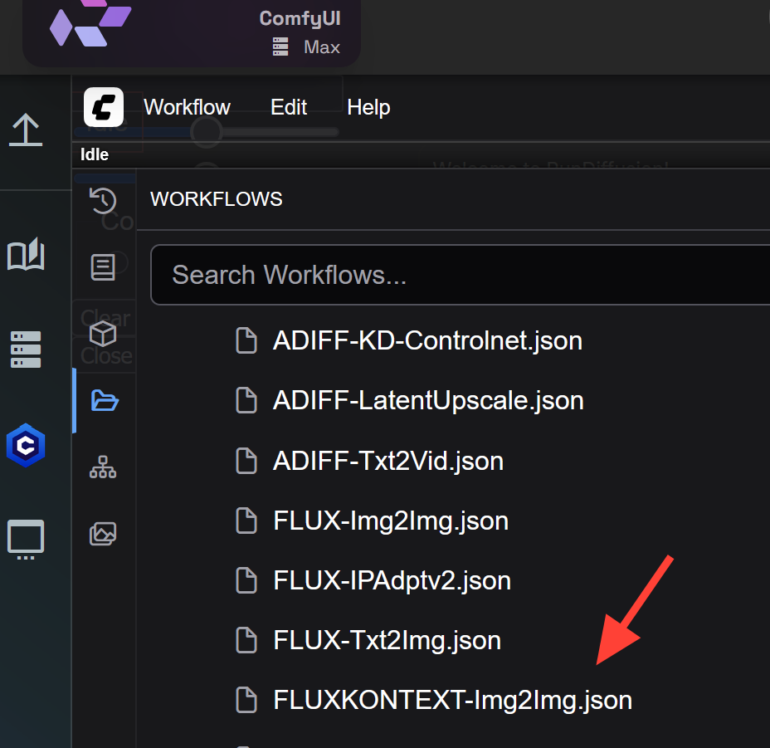Click the ComfyUI logo button beside Workflow

pyautogui.click(x=103, y=107)
